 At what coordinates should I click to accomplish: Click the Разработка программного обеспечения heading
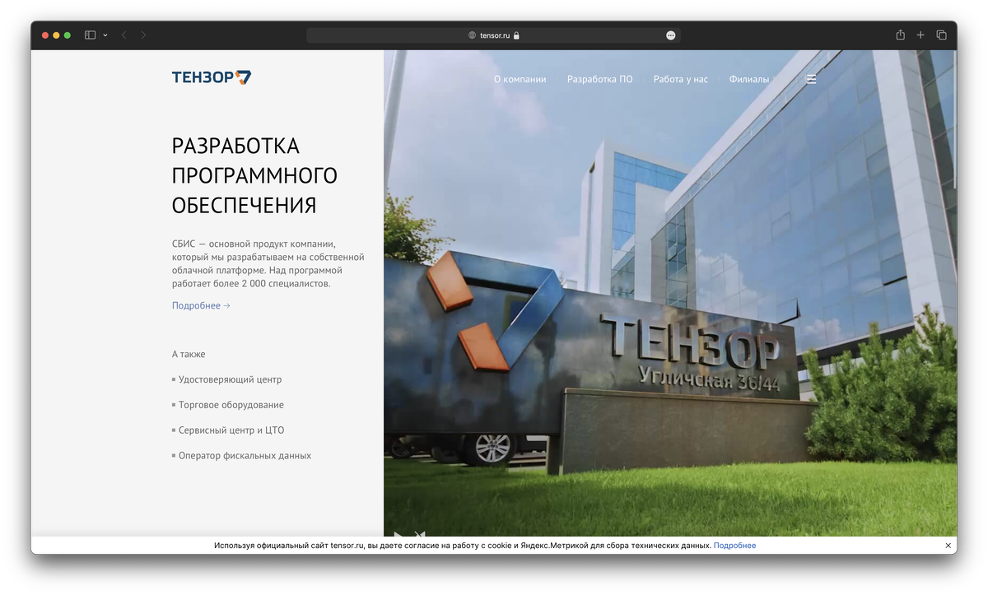pos(254,175)
